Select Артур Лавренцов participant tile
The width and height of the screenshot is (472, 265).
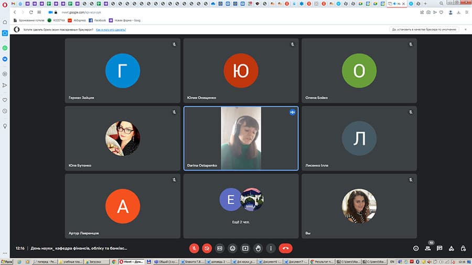[123, 206]
